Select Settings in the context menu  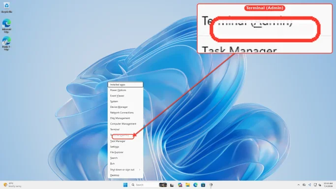[125, 147]
